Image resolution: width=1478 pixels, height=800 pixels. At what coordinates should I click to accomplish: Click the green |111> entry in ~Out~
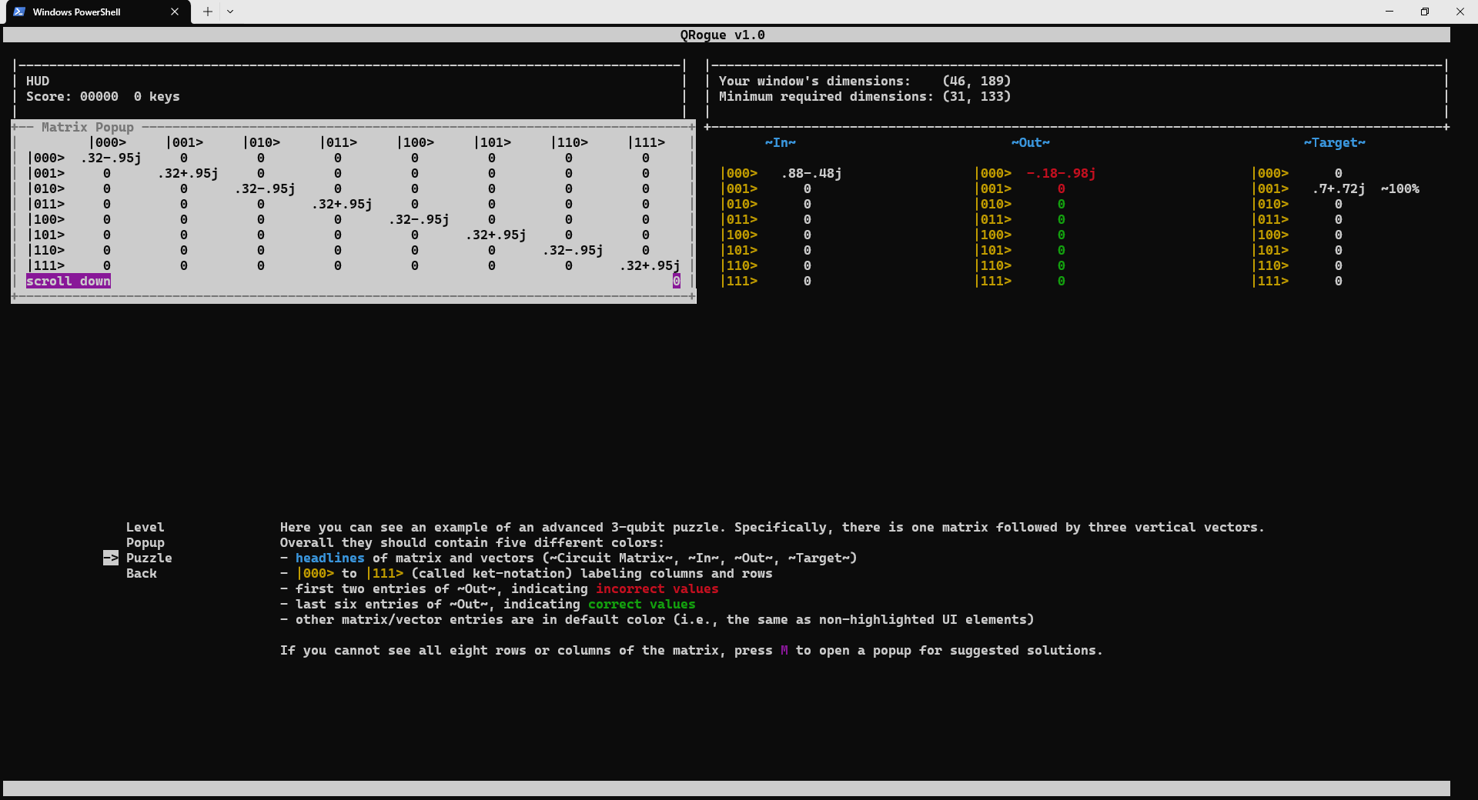(1062, 281)
